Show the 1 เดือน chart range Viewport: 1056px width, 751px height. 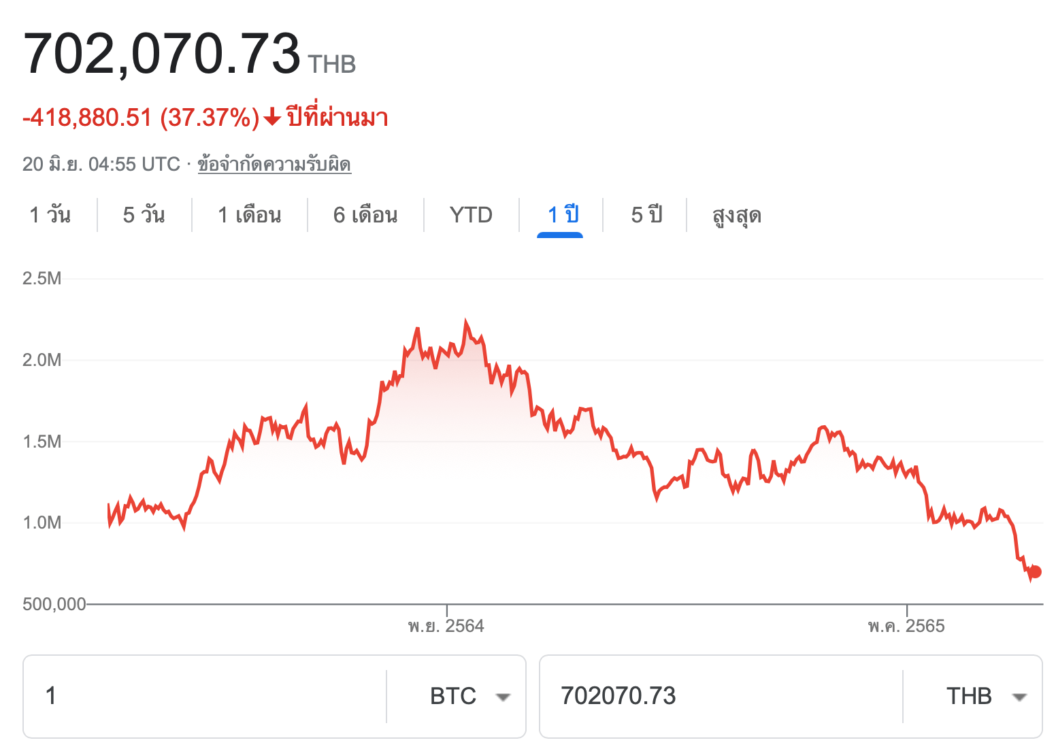coord(249,215)
